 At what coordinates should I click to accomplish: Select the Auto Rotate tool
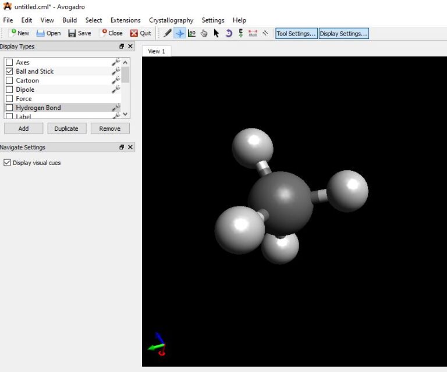(x=229, y=33)
